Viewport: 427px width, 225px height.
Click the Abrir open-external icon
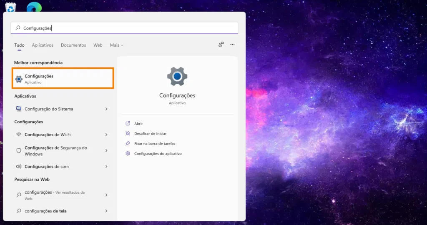pyautogui.click(x=128, y=123)
